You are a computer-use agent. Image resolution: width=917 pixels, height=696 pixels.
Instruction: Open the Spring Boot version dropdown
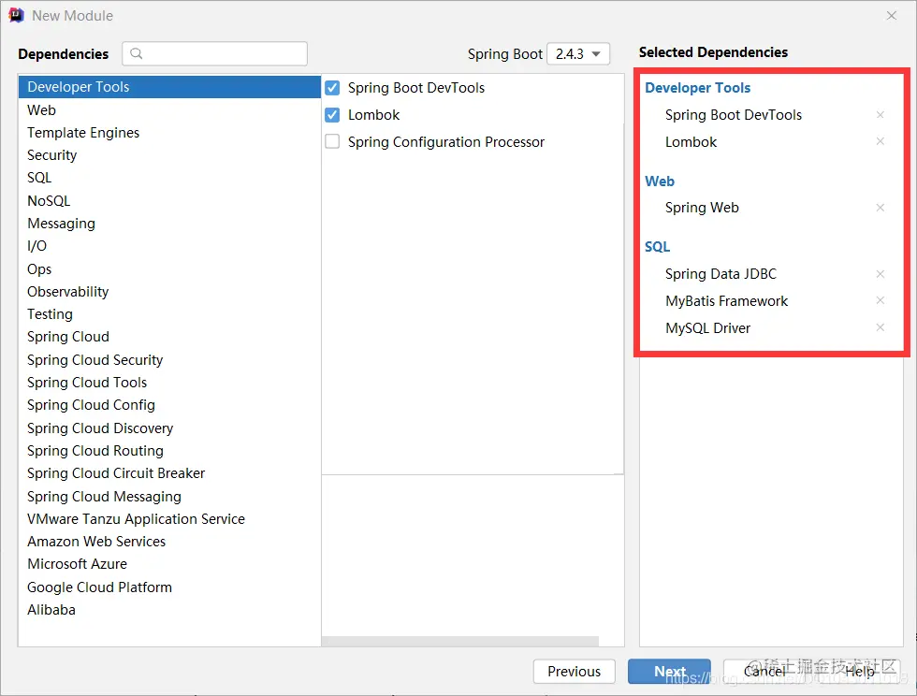[x=578, y=54]
